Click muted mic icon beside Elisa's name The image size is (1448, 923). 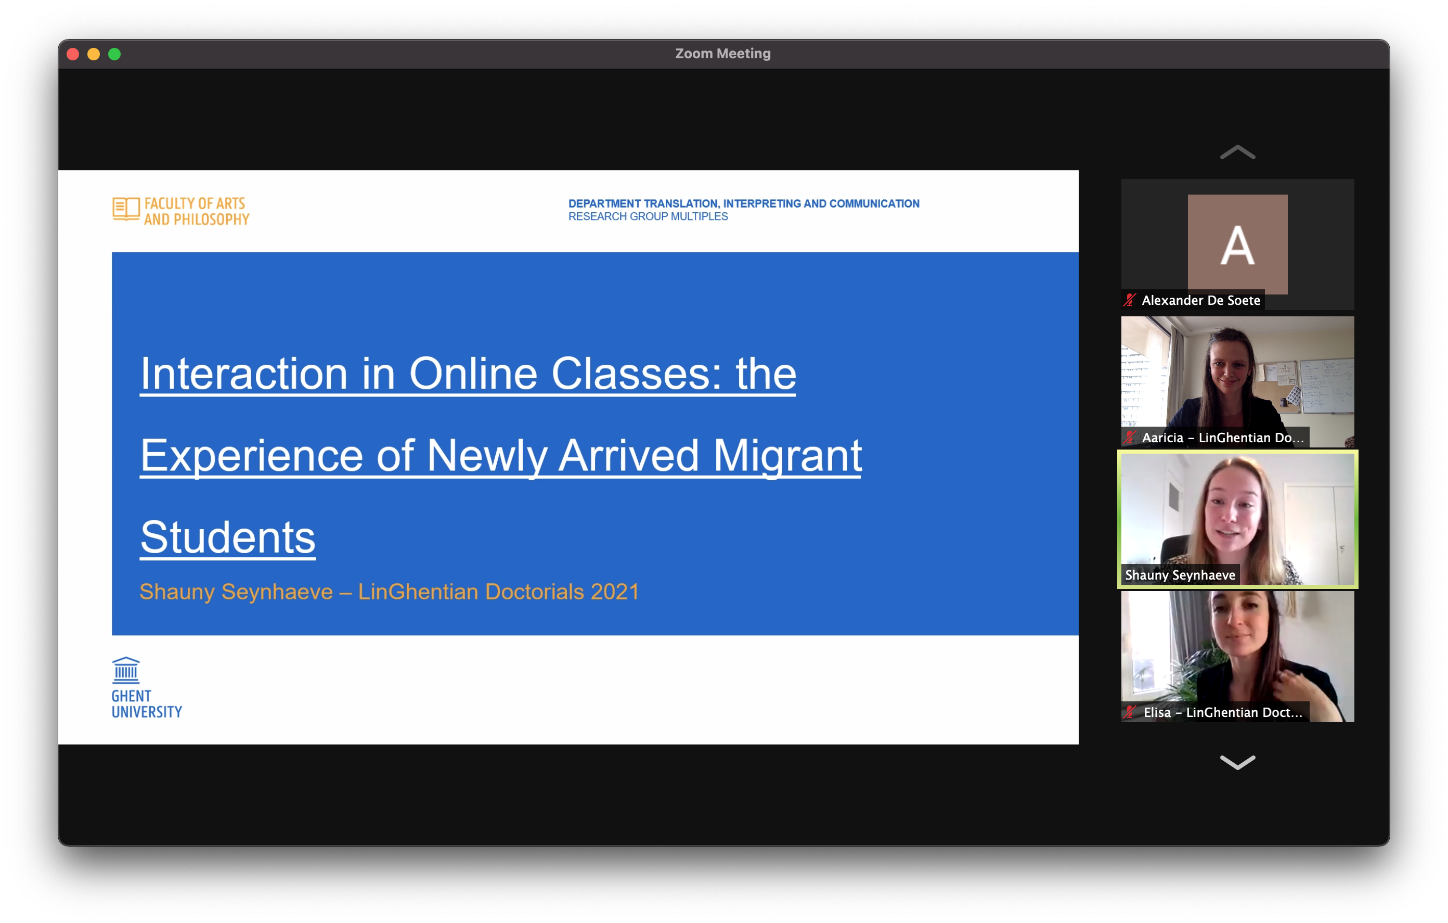point(1129,712)
